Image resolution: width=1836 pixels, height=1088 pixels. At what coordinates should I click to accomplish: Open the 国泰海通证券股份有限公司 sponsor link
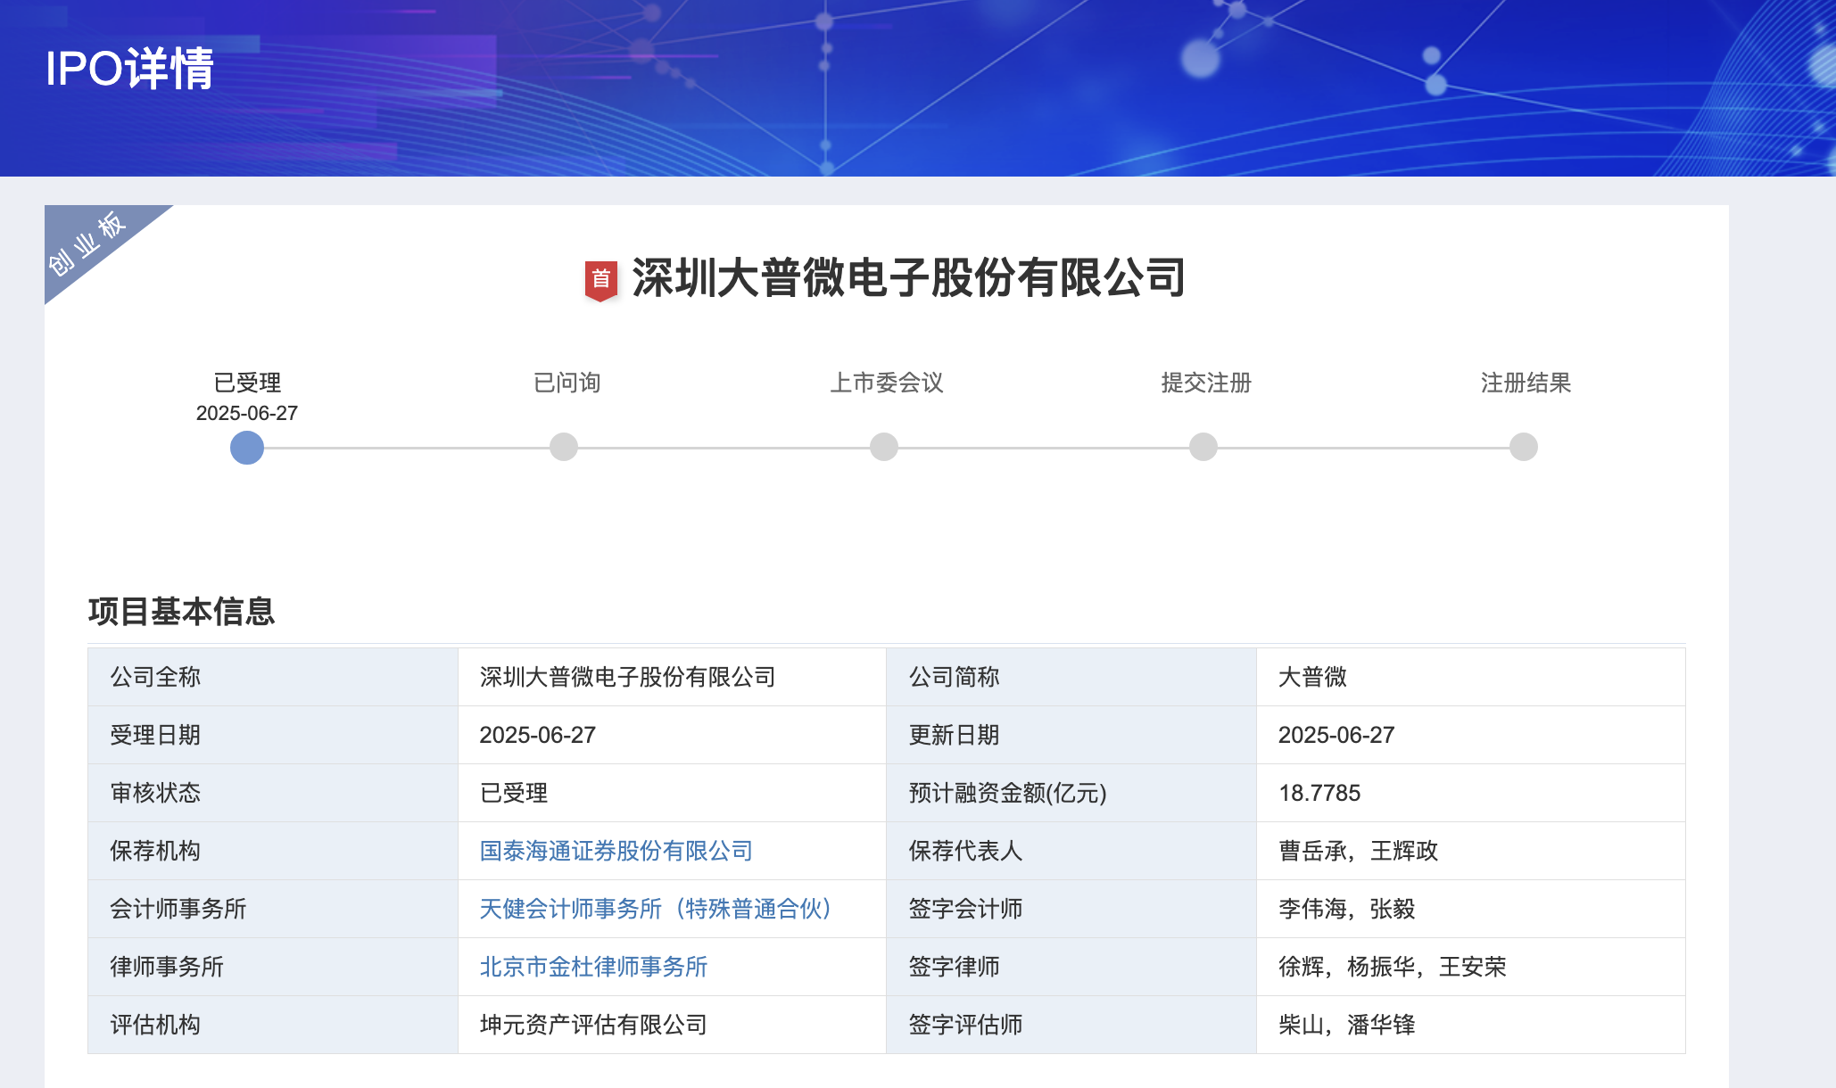(616, 851)
